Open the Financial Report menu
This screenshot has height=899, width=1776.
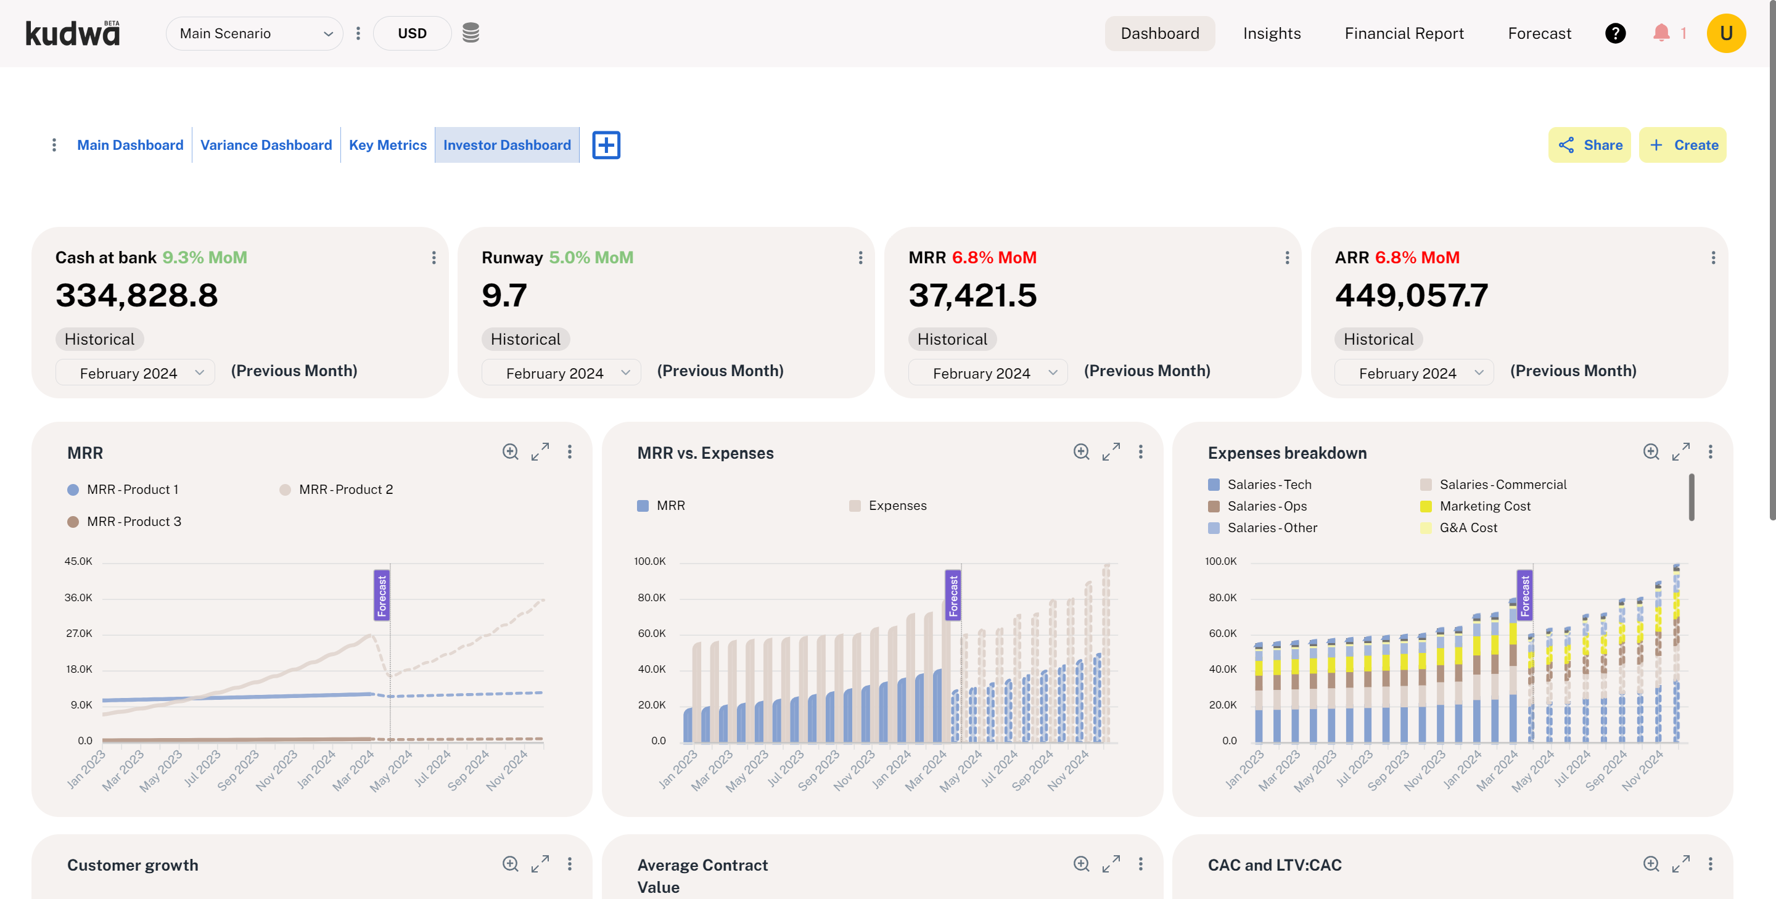[x=1404, y=33]
